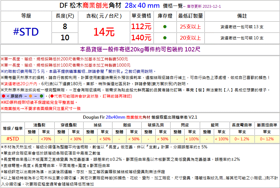280x188 pixels.
Task: Click the 最低訂製量 column header
Action: 190,16
